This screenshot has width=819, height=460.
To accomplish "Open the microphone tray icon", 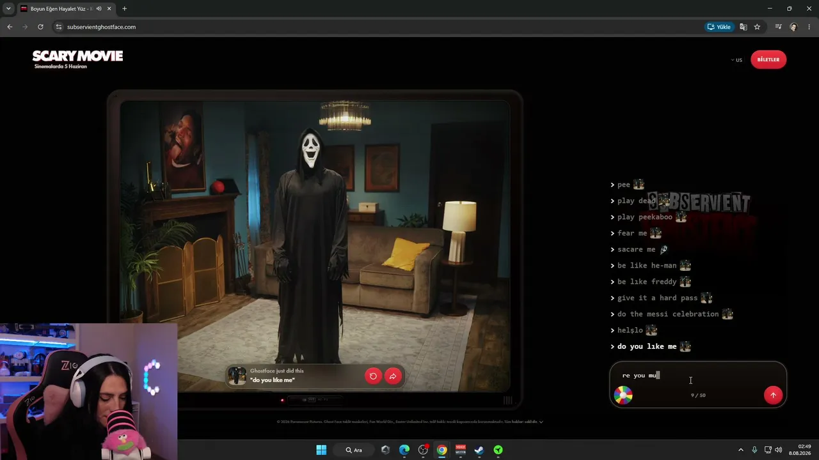I will [754, 450].
